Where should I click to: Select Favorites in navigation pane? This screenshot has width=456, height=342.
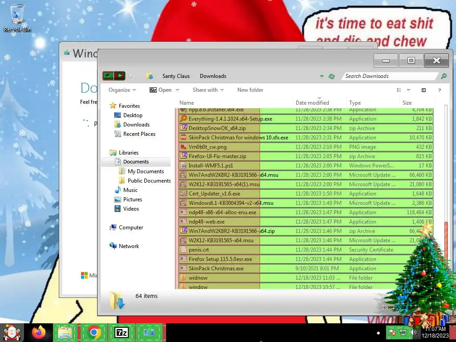125,106
